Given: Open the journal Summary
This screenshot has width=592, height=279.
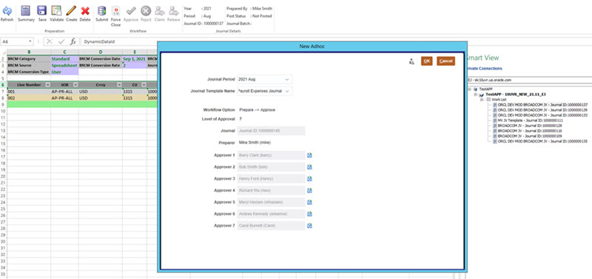Looking at the screenshot, I should click(26, 11).
